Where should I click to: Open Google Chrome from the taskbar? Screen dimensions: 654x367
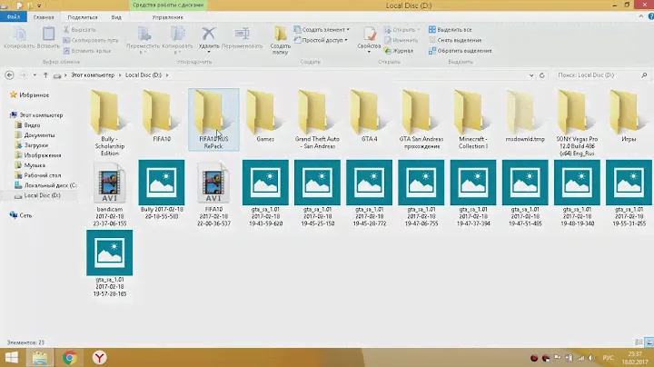(69, 357)
